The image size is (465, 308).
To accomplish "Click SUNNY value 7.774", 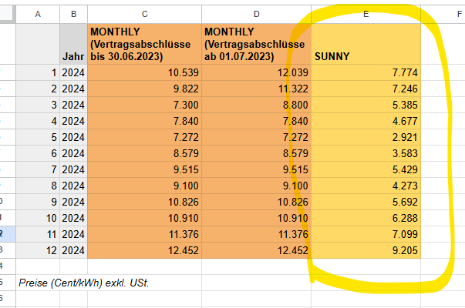I will pos(366,72).
